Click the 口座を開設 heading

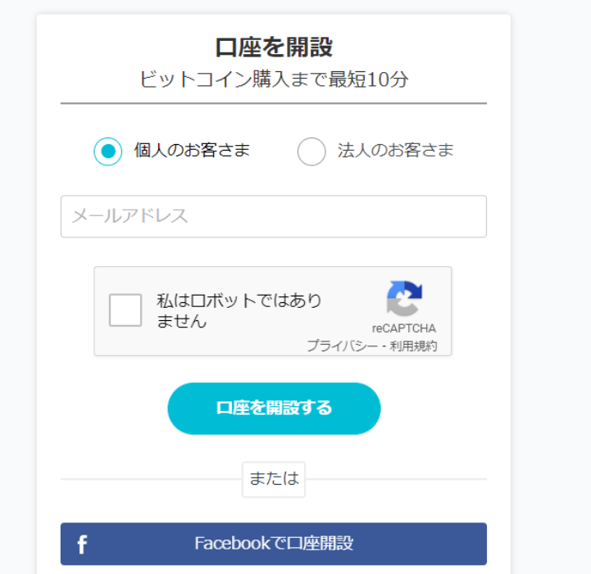(x=274, y=47)
